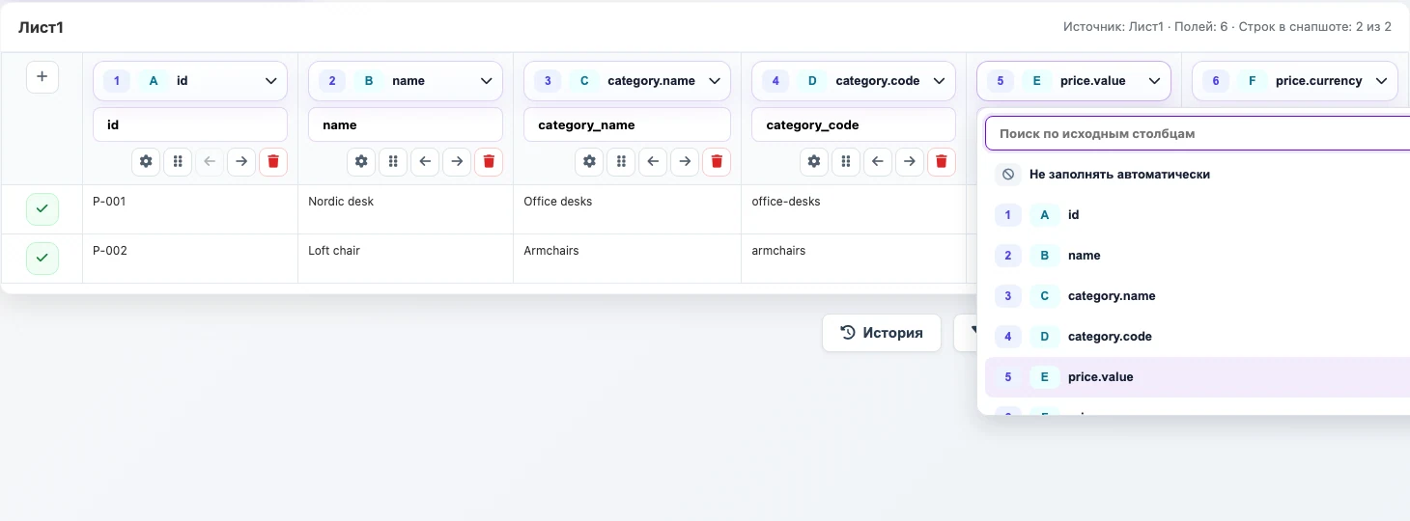Delete the name column with trash icon

(x=489, y=161)
